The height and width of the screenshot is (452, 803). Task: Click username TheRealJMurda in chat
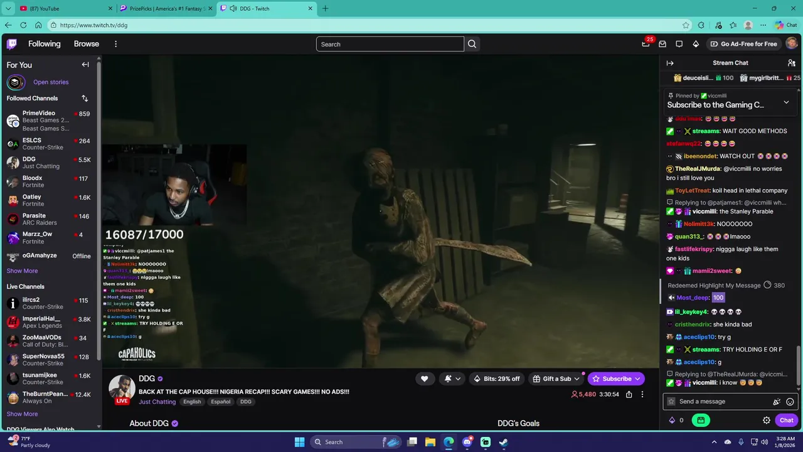(x=698, y=169)
